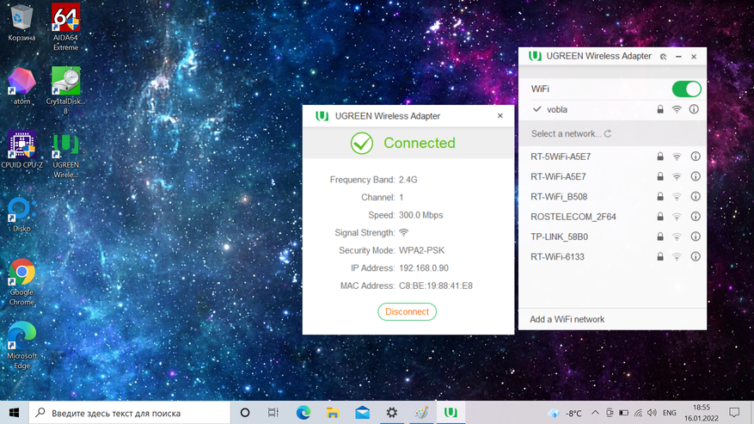The image size is (754, 424).
Task: Open info for TP-LINK_58B0 network
Action: coord(696,237)
